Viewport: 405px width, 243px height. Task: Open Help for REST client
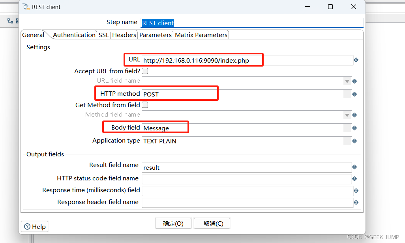click(x=35, y=226)
